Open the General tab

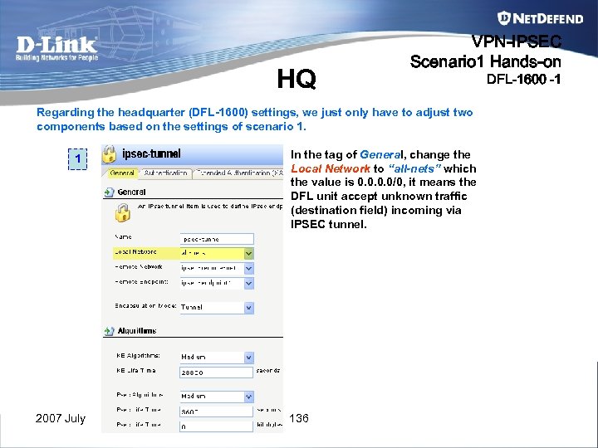pos(121,173)
